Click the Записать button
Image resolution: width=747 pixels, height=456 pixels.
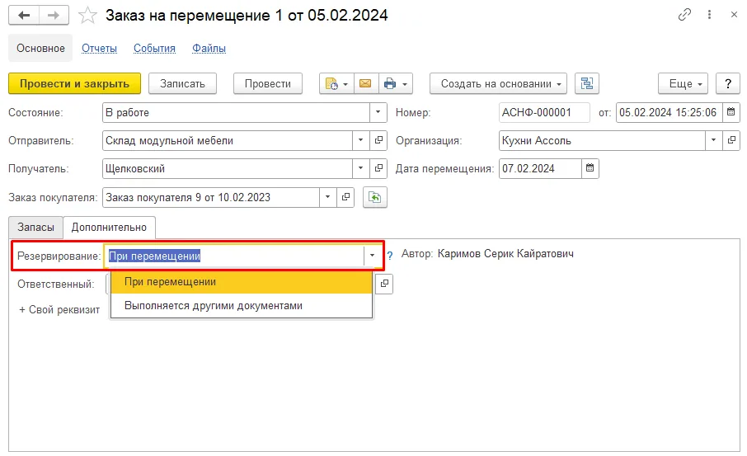pos(182,84)
